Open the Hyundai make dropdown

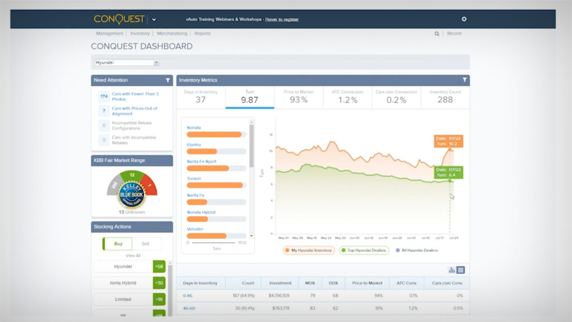click(x=127, y=63)
